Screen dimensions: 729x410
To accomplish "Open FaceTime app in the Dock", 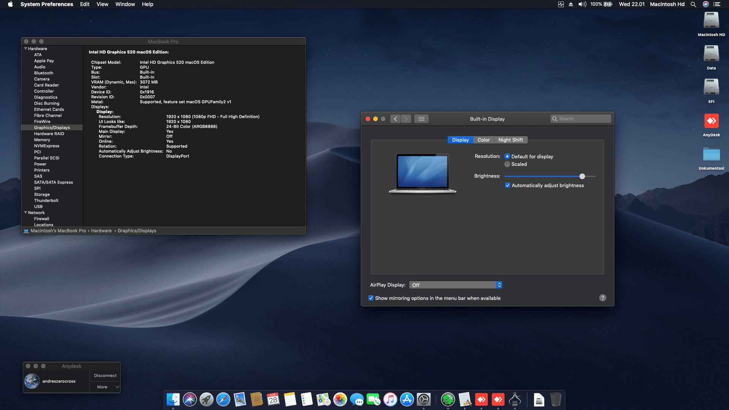I will (374, 399).
